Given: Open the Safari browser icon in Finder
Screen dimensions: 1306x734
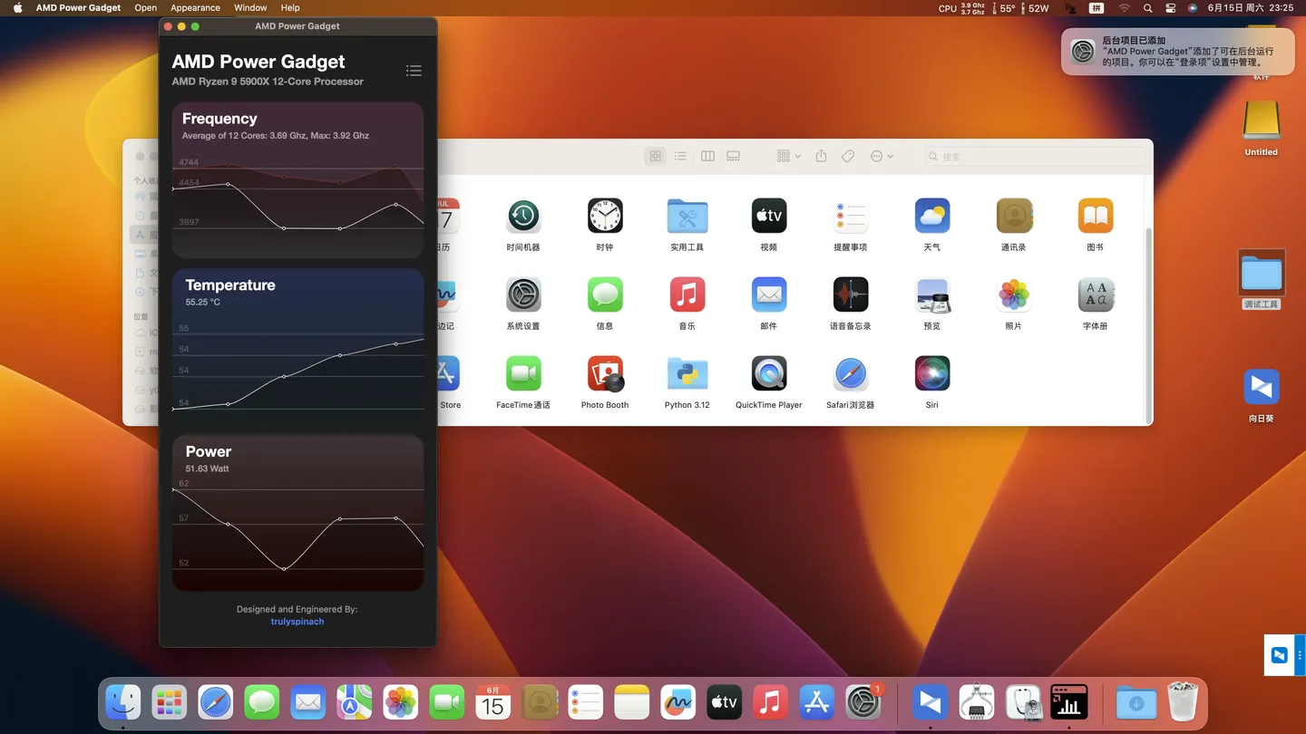Looking at the screenshot, I should point(850,374).
